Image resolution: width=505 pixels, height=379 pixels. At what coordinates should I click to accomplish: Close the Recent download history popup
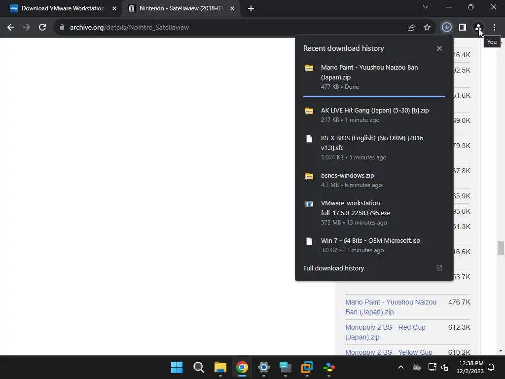pyautogui.click(x=439, y=48)
